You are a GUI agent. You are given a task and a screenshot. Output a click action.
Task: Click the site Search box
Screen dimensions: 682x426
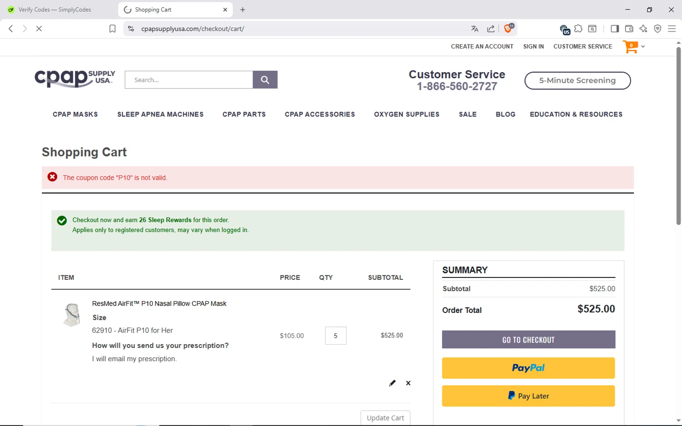(189, 80)
